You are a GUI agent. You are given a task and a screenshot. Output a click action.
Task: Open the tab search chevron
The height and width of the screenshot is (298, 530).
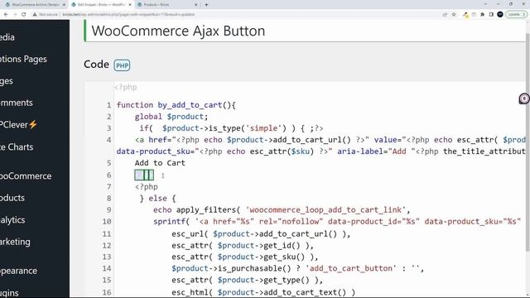(x=485, y=4)
